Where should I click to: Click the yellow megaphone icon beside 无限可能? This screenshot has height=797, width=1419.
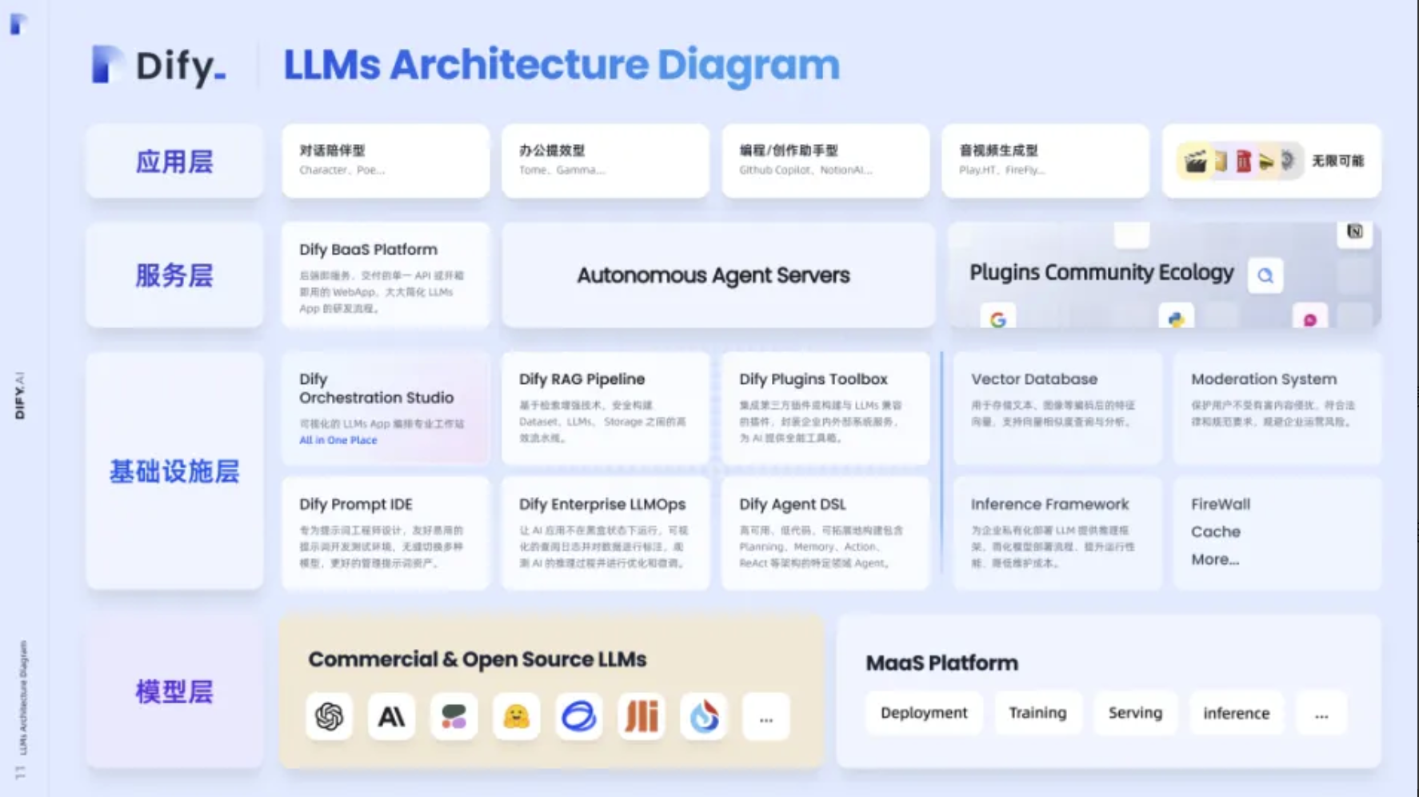1266,161
